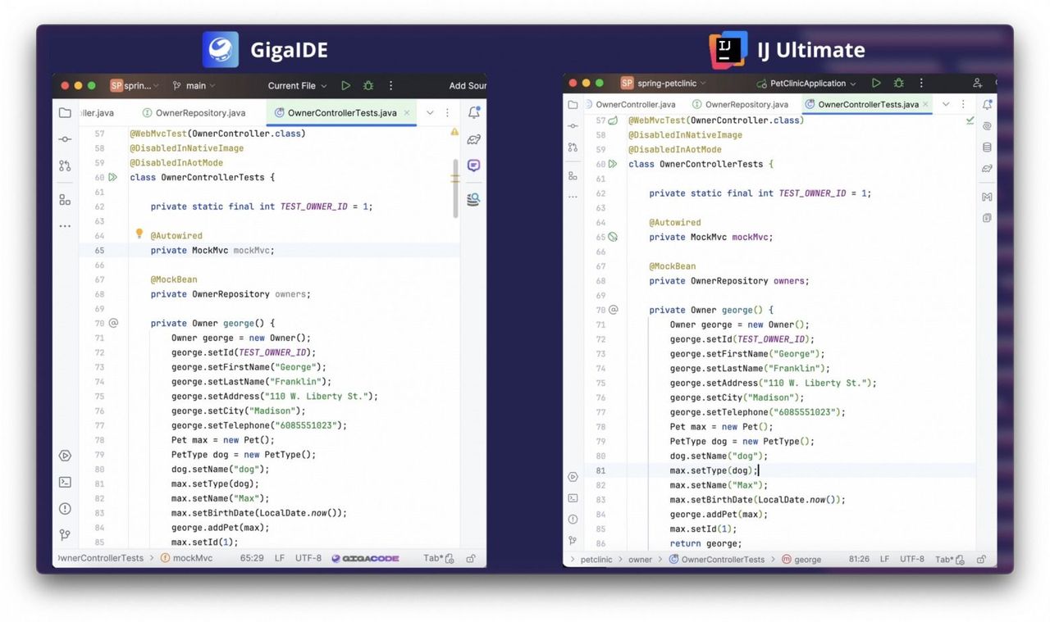
Task: Open Commit tool window in IJ Ultimate
Action: tap(573, 125)
